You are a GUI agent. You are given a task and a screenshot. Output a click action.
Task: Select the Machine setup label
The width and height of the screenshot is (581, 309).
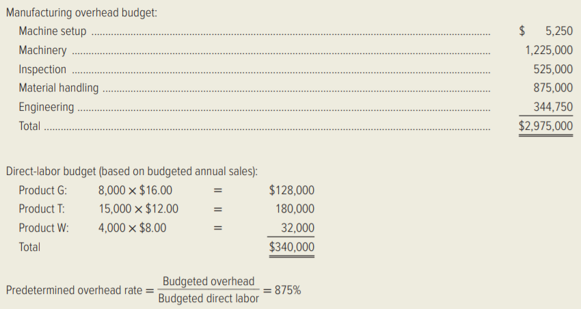[53, 31]
